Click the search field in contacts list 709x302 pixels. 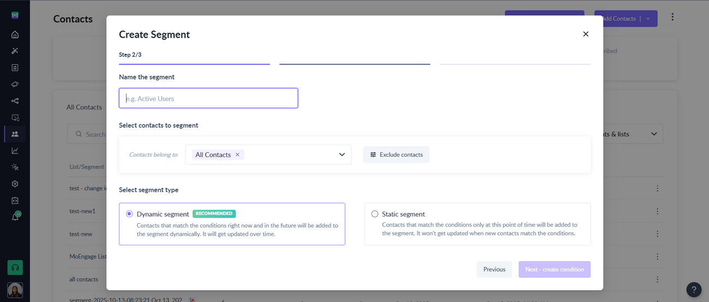tap(87, 134)
